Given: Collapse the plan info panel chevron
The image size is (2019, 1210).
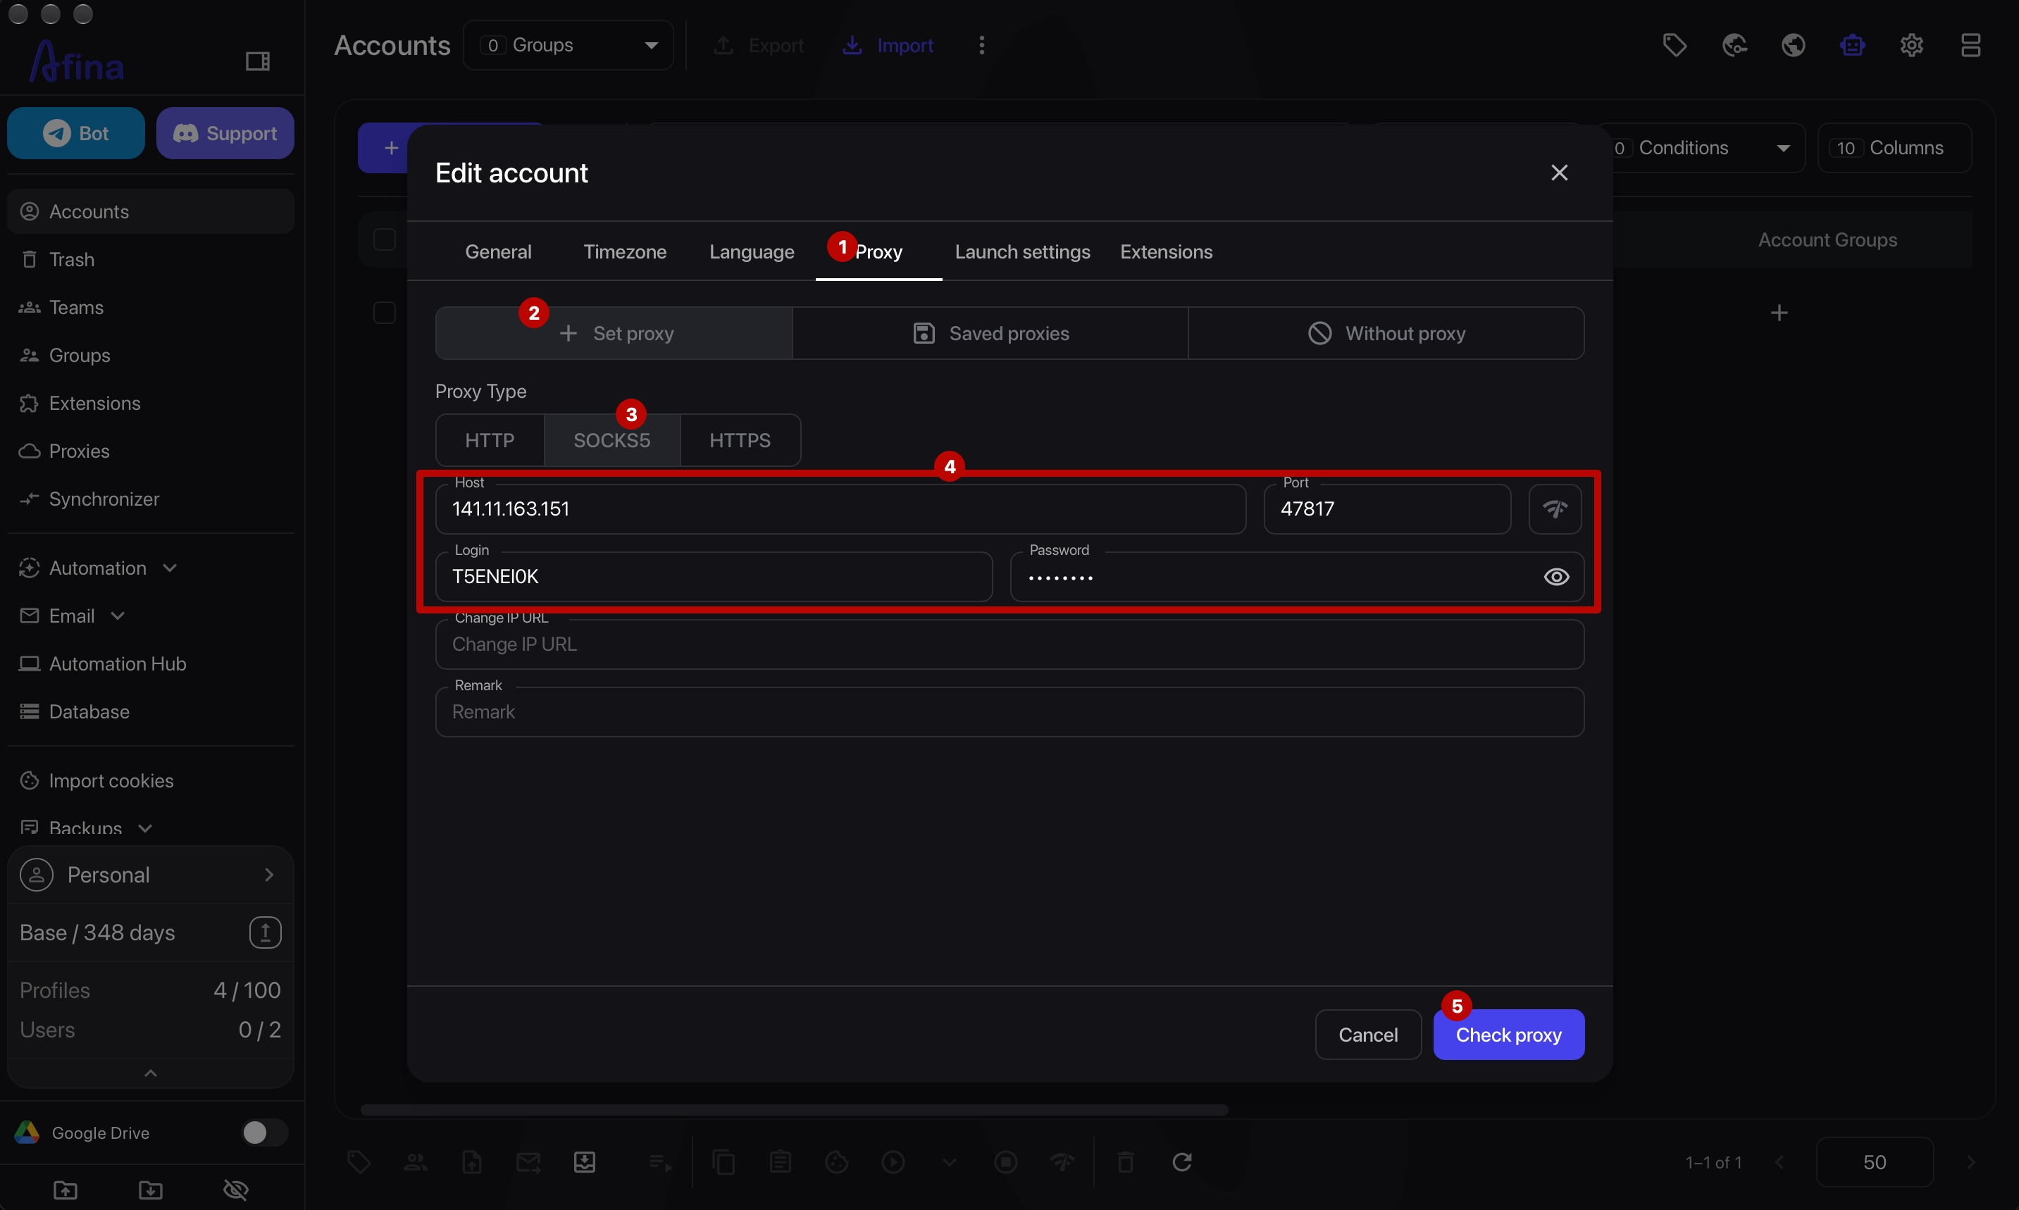Looking at the screenshot, I should coord(150,1073).
